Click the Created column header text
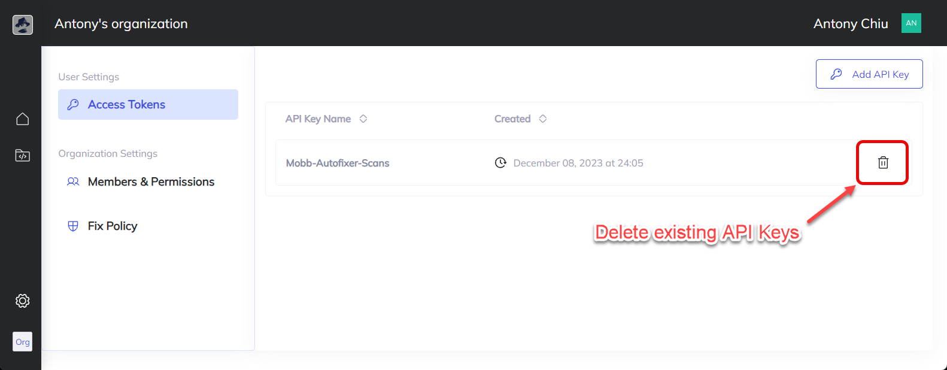Screen dimensions: 947x370 coord(512,119)
